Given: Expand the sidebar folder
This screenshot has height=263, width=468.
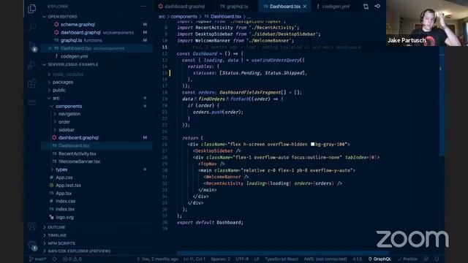Looking at the screenshot, I should click(66, 130).
